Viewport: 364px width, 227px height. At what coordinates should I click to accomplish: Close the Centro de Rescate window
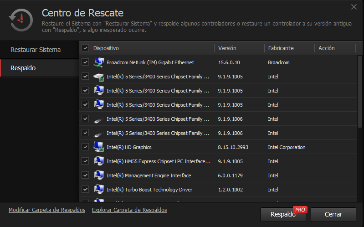pyautogui.click(x=354, y=7)
